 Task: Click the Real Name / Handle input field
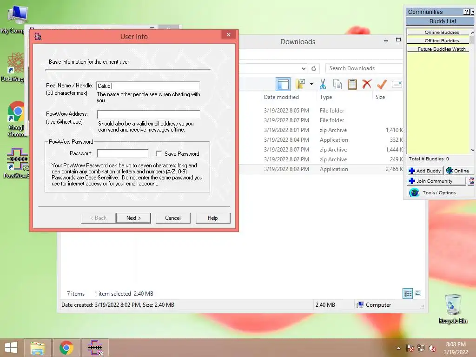tap(148, 86)
